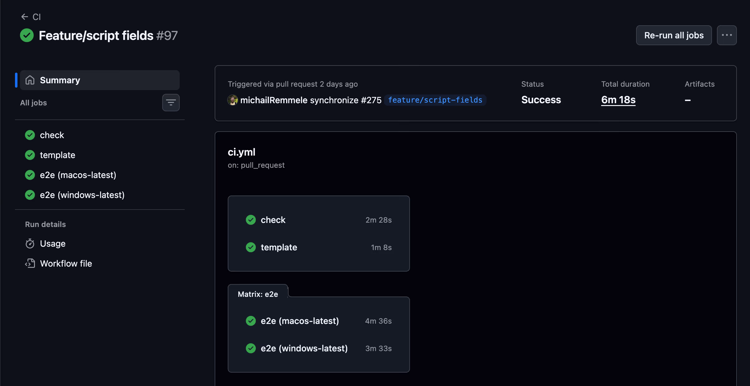750x386 pixels.
Task: Select the Matrix: e2e tab label
Action: [258, 294]
